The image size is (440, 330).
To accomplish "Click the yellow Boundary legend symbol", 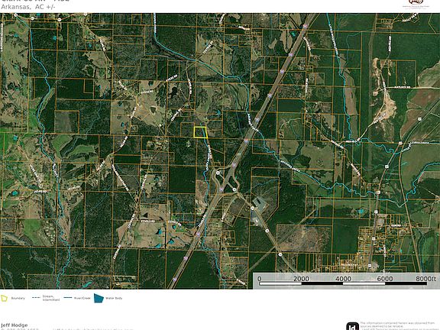I will point(5,298).
